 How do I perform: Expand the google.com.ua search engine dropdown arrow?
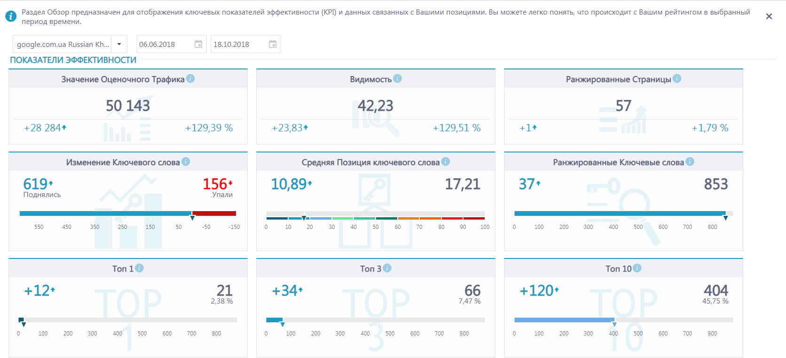119,44
